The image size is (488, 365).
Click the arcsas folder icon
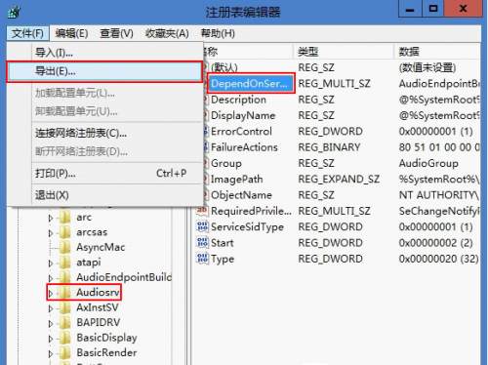click(65, 232)
